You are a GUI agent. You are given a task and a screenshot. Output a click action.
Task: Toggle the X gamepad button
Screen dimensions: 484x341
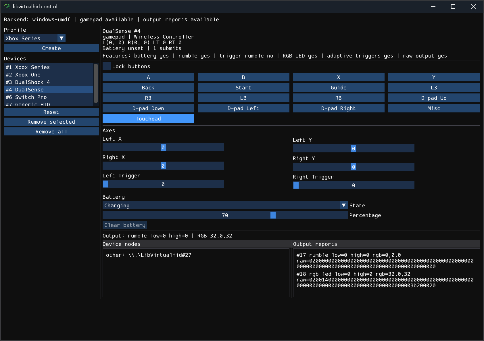point(339,77)
